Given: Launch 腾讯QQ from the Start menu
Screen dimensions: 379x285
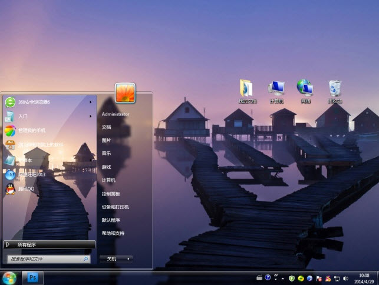Looking at the screenshot, I should tap(28, 189).
